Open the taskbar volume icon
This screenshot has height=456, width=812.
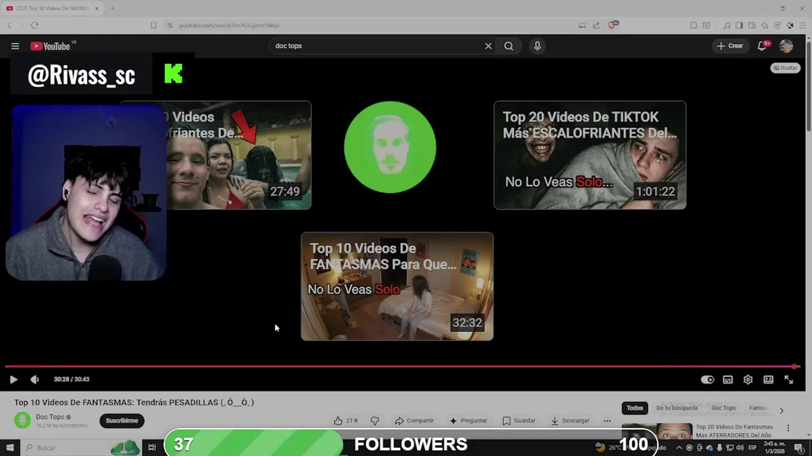(740, 448)
